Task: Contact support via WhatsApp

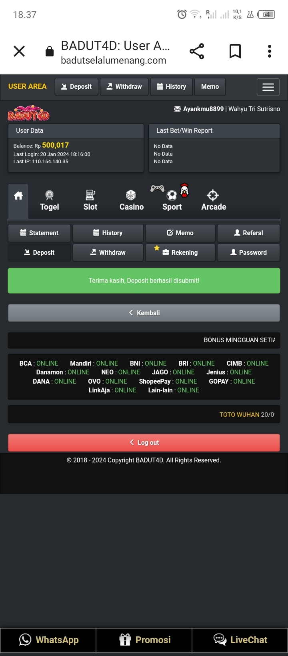Action: point(48,640)
